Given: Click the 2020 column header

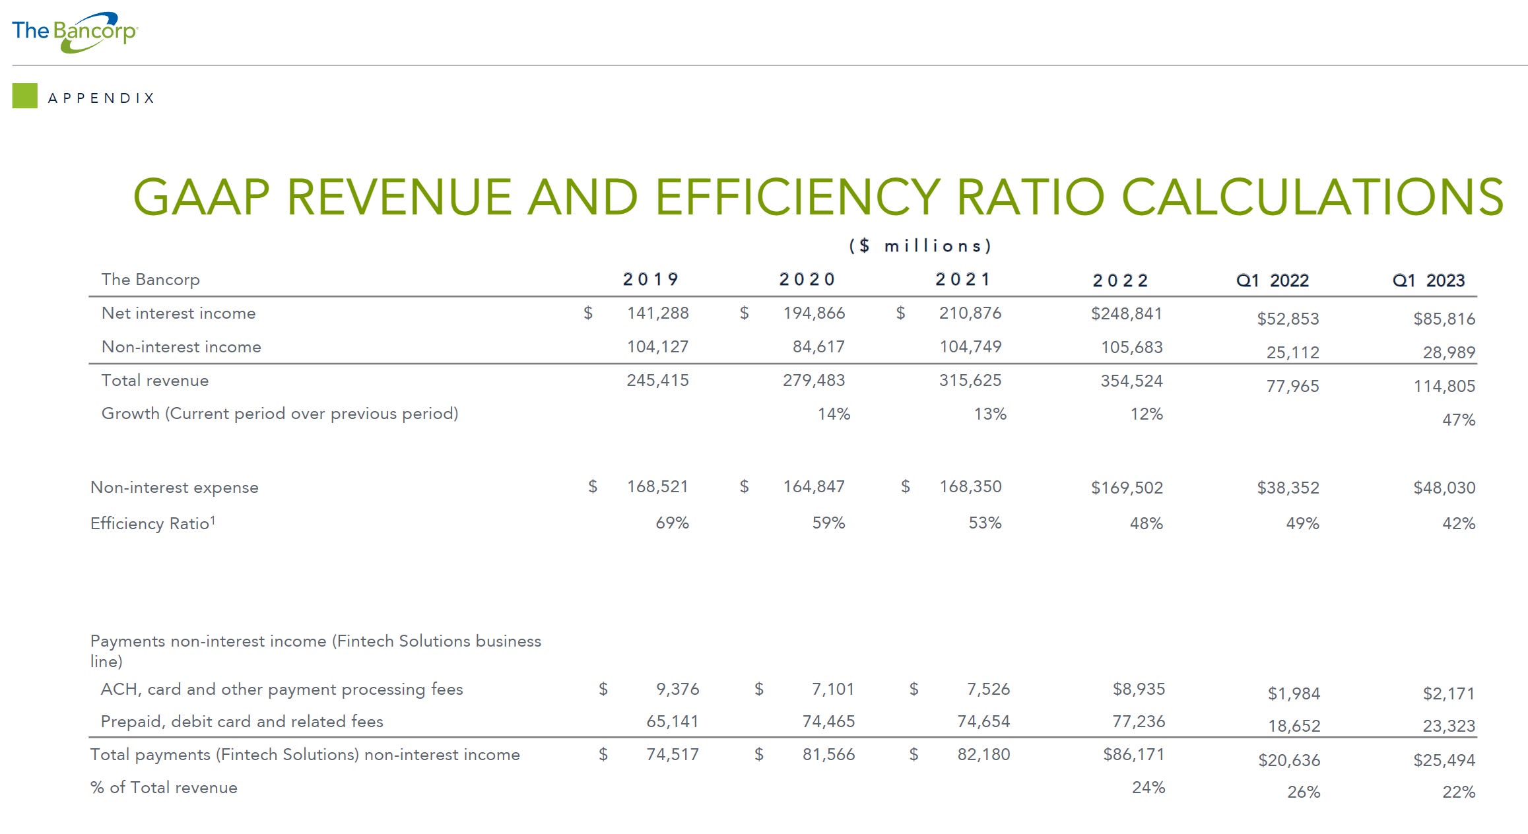Looking at the screenshot, I should click(x=807, y=279).
